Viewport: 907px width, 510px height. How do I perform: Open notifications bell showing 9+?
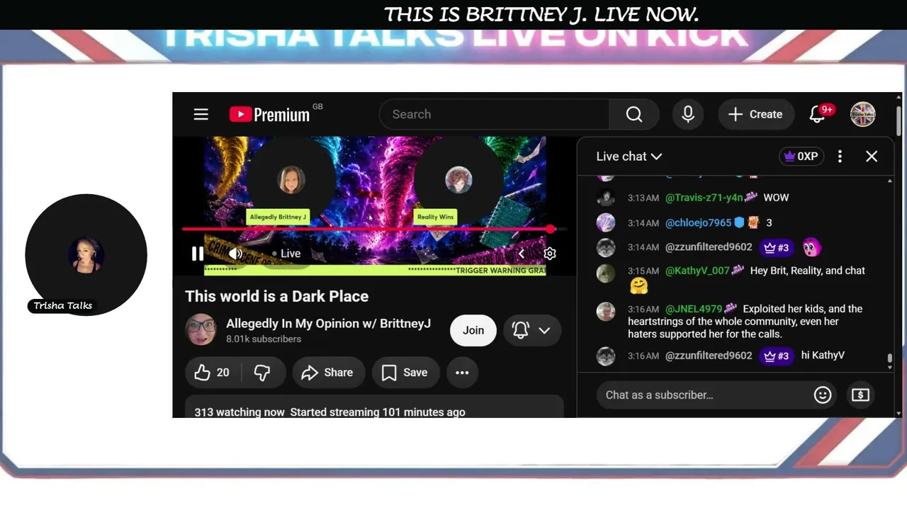[x=818, y=114]
